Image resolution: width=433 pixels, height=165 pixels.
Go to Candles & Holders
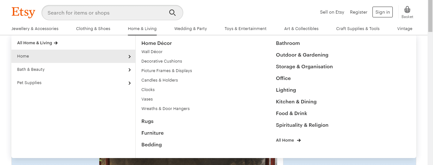(x=159, y=80)
